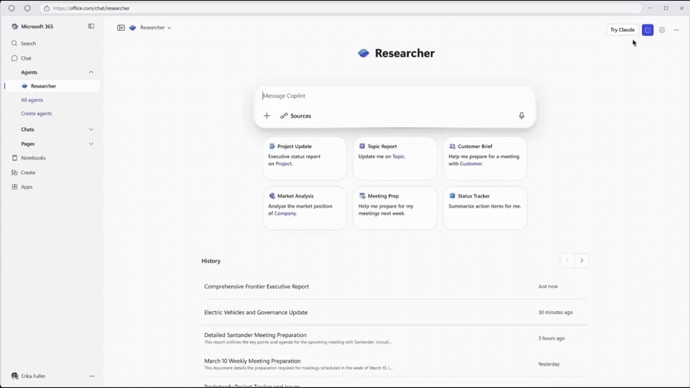690x388 pixels.
Task: Open the top-right more options ellipsis
Action: click(x=676, y=30)
